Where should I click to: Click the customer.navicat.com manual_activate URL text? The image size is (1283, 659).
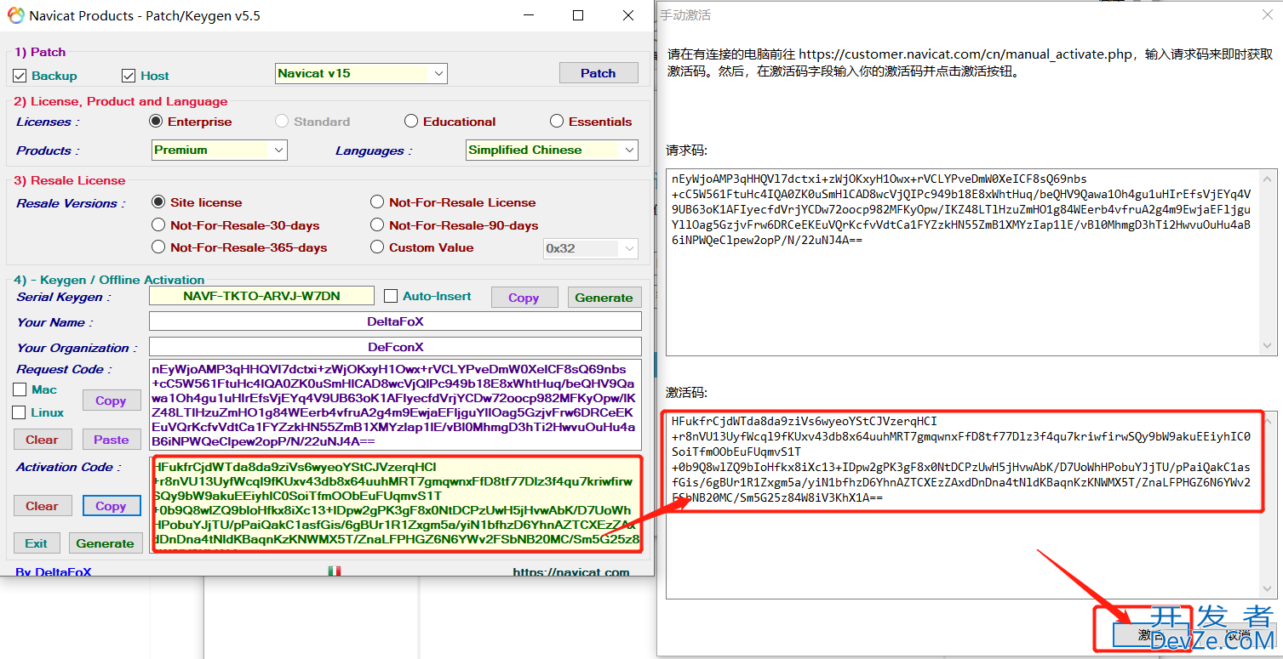click(x=966, y=54)
